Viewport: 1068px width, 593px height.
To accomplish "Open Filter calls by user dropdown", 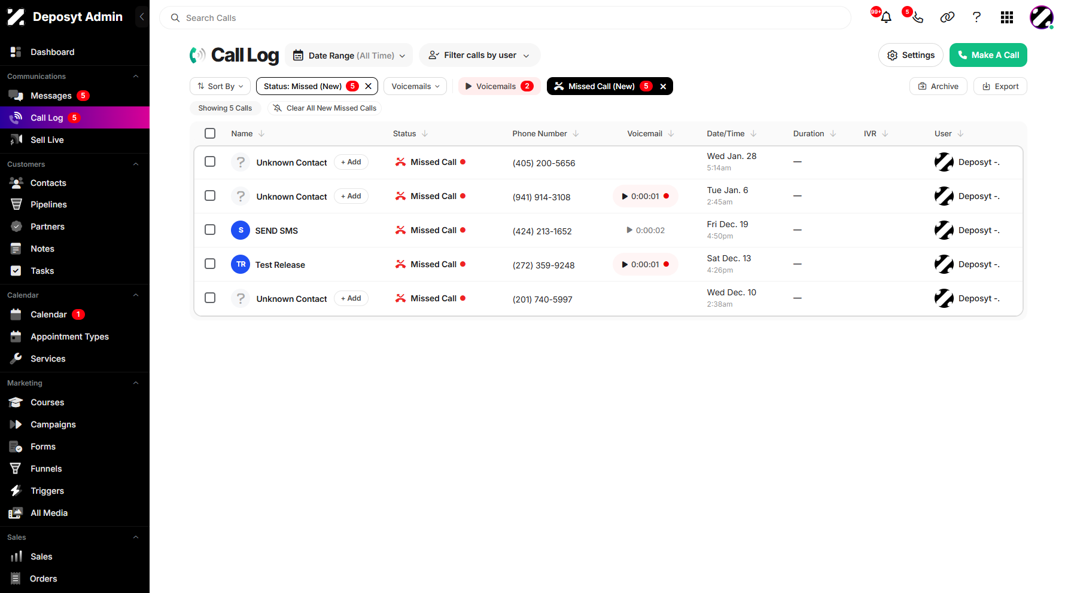I will pos(479,55).
